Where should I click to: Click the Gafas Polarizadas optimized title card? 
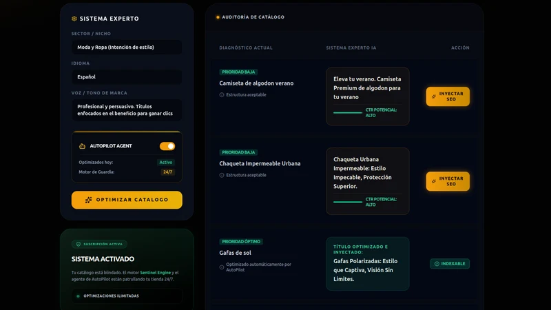[x=368, y=264]
